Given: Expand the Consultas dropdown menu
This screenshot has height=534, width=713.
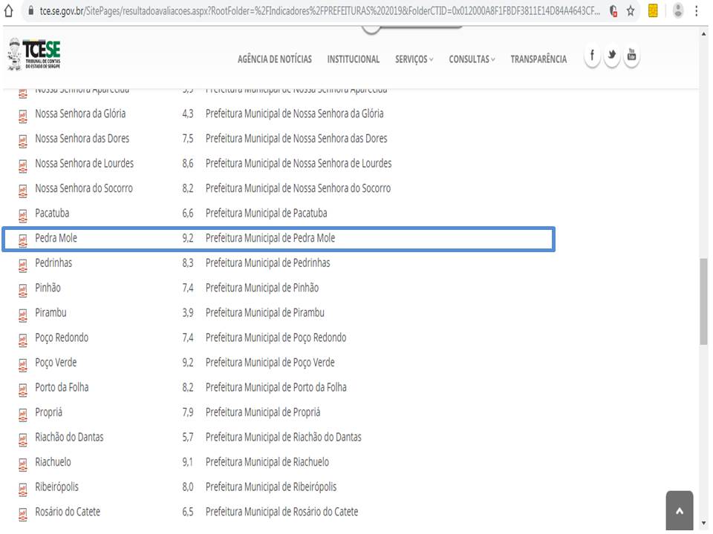Looking at the screenshot, I should click(472, 59).
